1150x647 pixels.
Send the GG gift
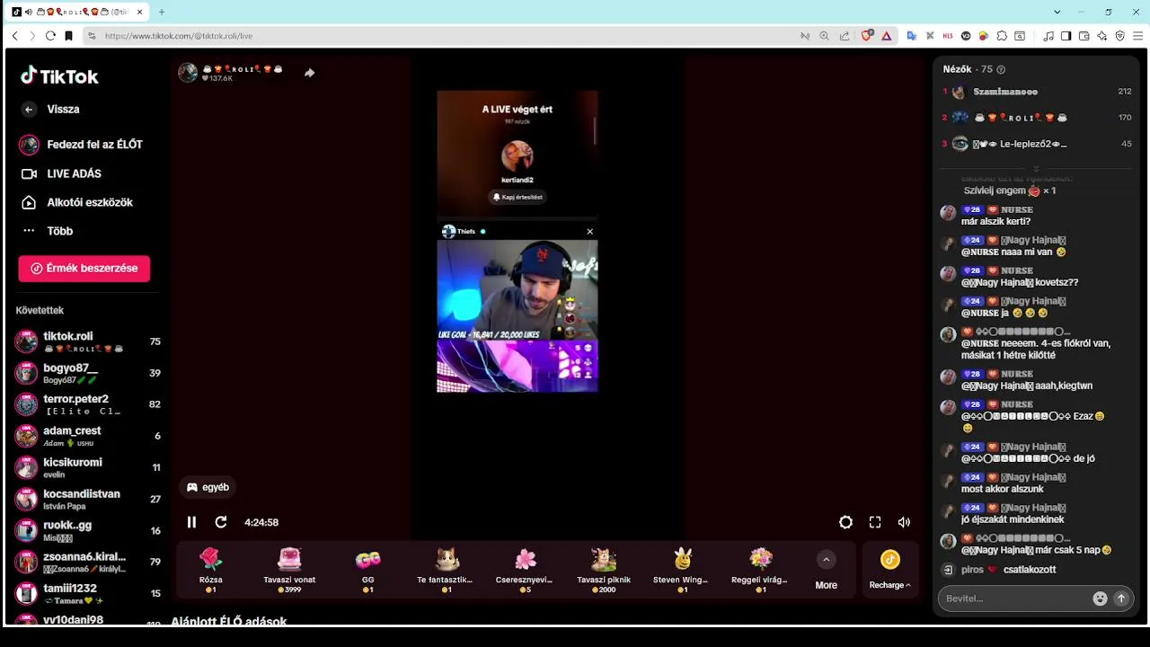click(368, 570)
